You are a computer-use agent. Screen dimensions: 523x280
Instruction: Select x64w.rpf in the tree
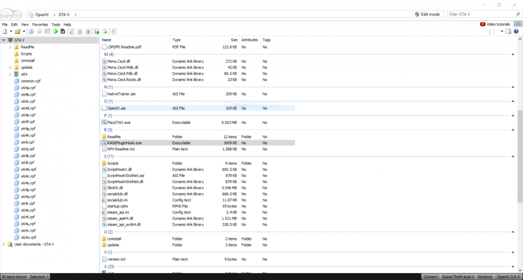28,237
